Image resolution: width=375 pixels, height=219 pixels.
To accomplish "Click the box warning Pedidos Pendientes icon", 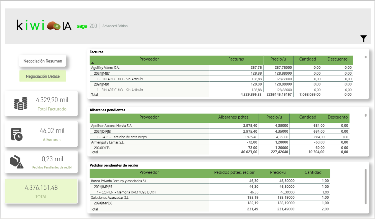I will (x=16, y=162).
